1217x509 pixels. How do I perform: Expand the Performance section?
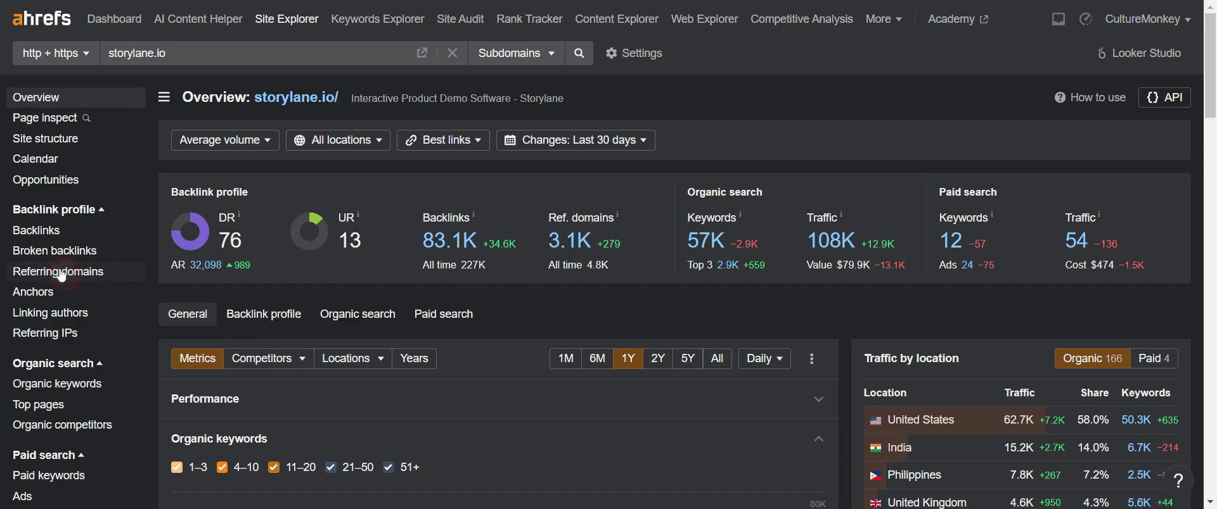coord(818,399)
